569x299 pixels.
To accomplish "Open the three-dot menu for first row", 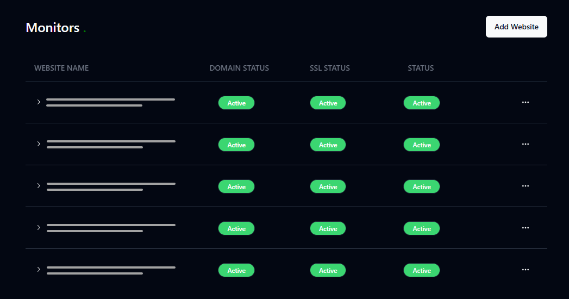I will coord(525,102).
